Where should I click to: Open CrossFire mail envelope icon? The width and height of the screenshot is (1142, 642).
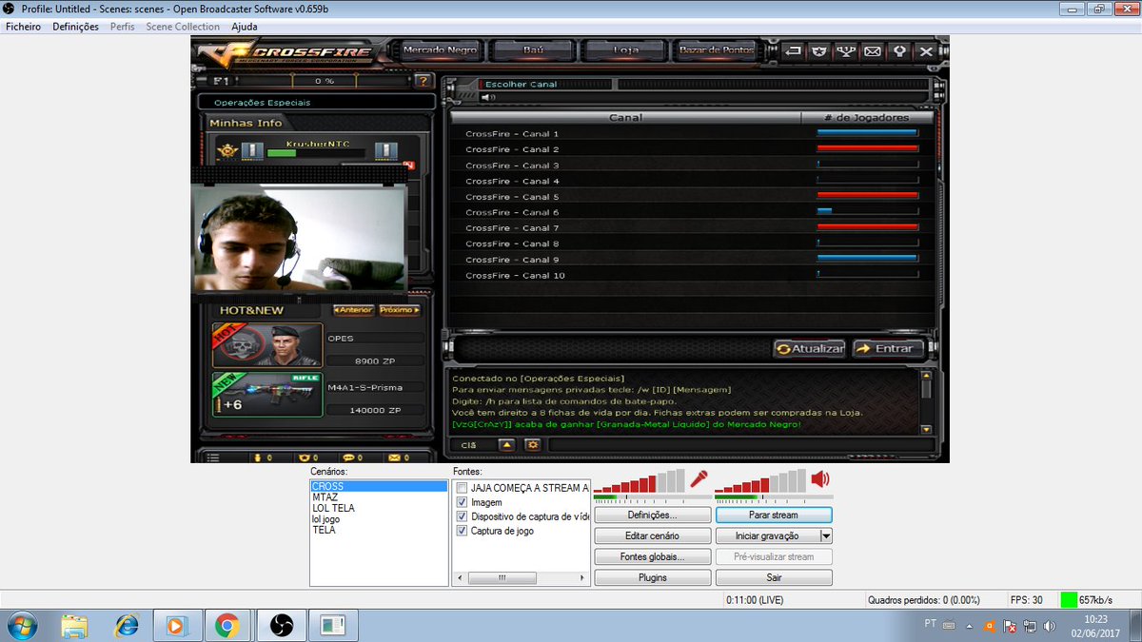click(x=872, y=51)
